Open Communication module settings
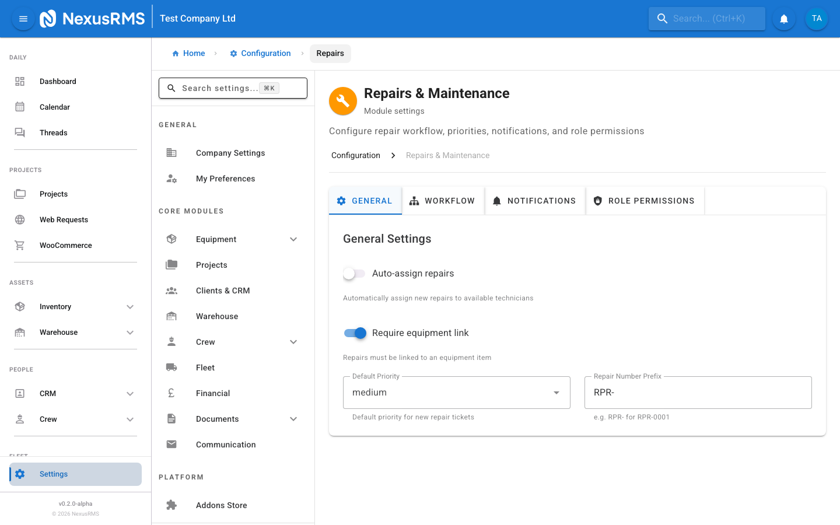The width and height of the screenshot is (840, 525). [226, 444]
